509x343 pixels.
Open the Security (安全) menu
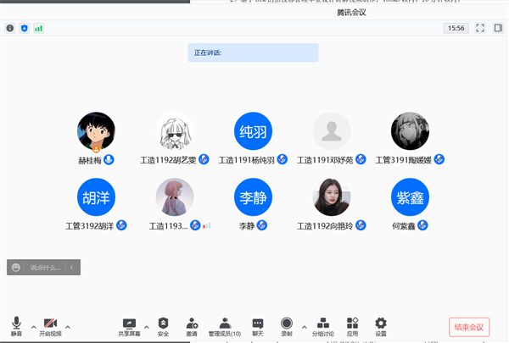pos(163,326)
